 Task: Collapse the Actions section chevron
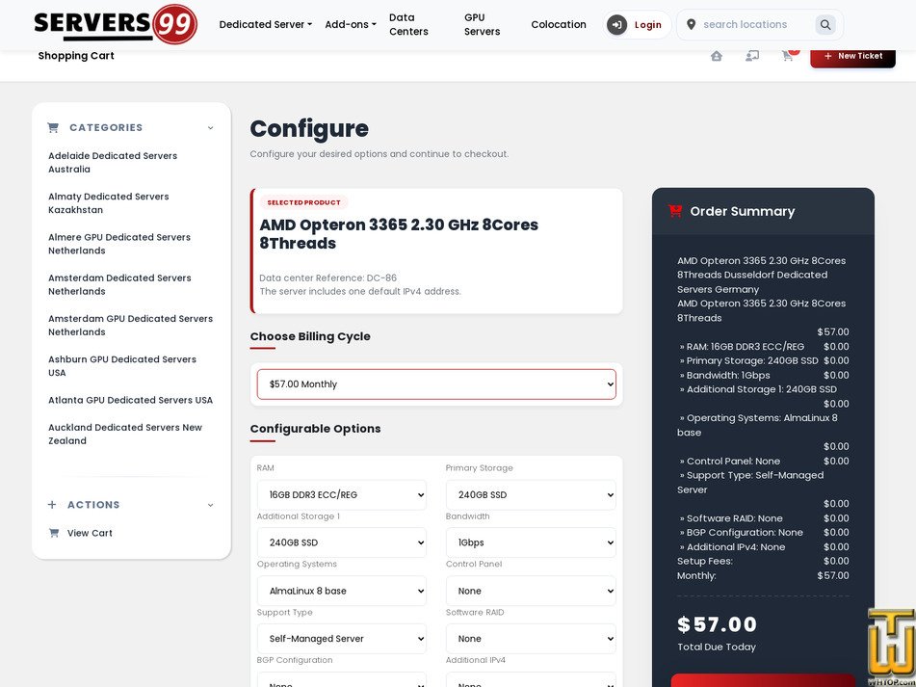(x=210, y=505)
